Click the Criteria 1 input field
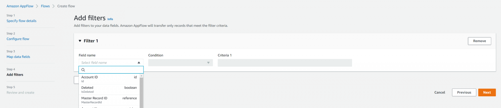 point(284,63)
